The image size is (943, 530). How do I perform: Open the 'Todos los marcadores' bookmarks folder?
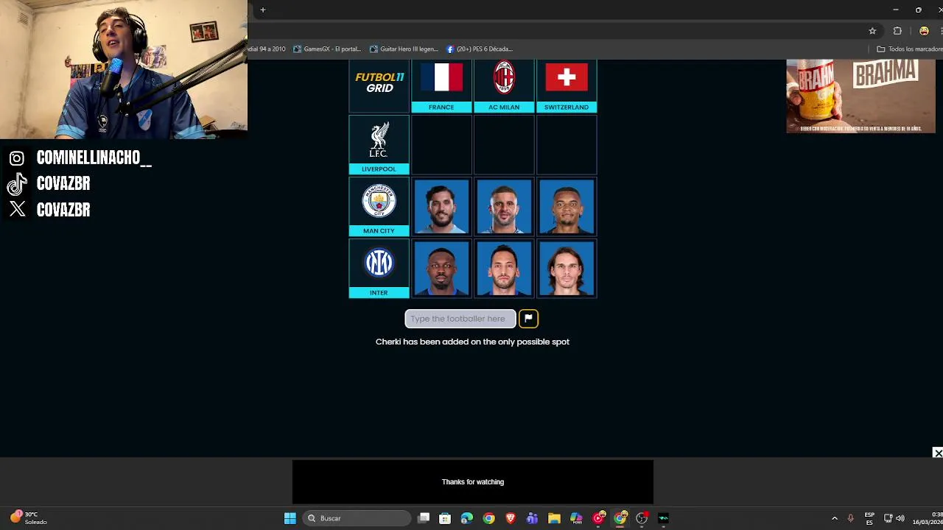909,49
